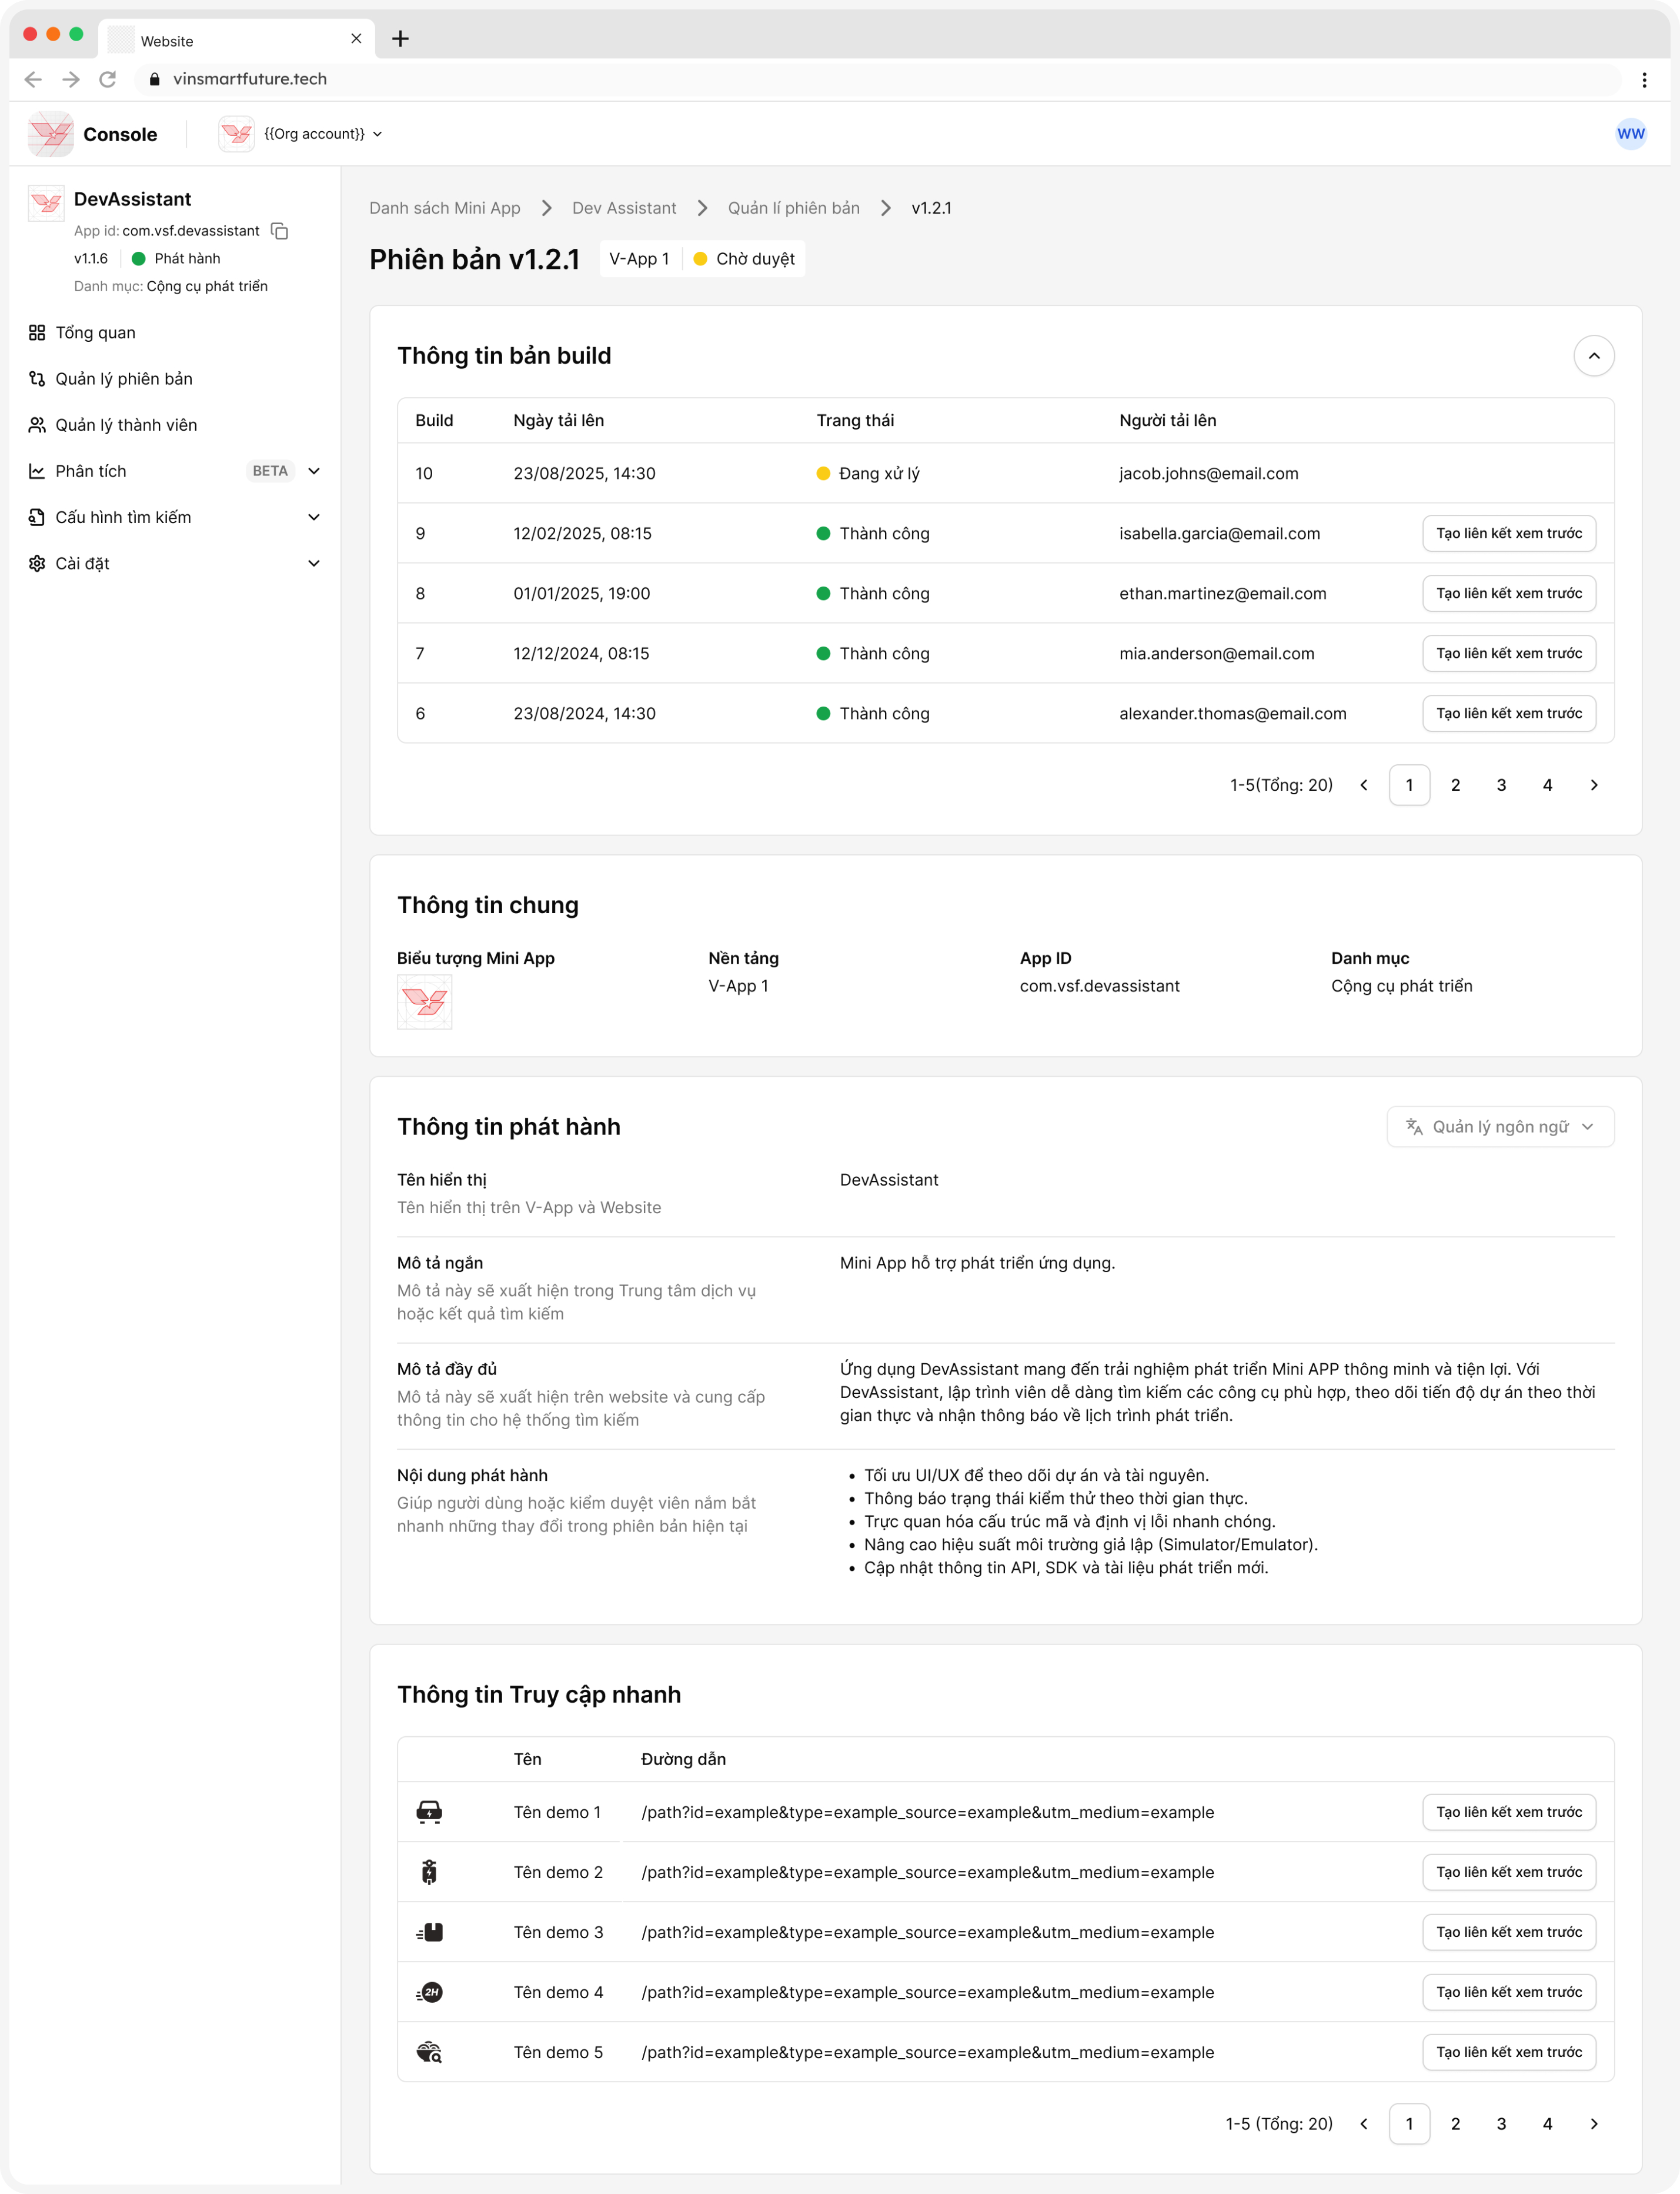Click date 23/08/2024, 14:30 in build 6 row
Image resolution: width=1680 pixels, height=2194 pixels.
584,713
